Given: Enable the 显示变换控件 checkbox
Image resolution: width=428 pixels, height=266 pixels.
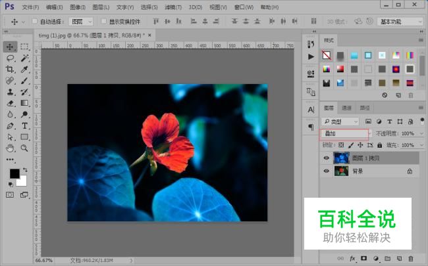Looking at the screenshot, I should [x=104, y=21].
